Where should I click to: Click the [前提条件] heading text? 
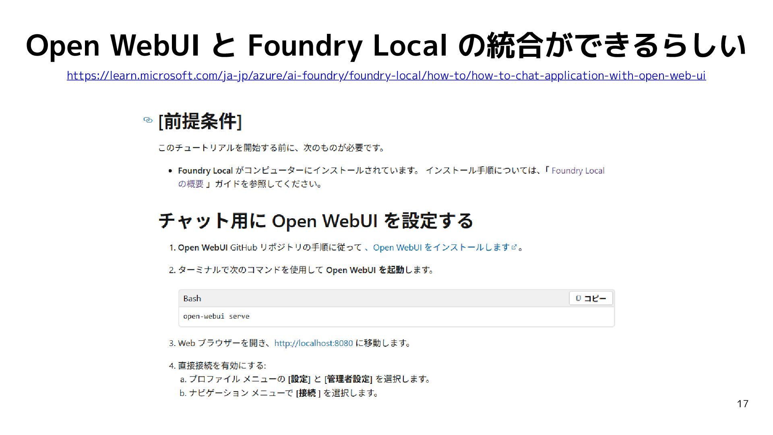coord(200,121)
